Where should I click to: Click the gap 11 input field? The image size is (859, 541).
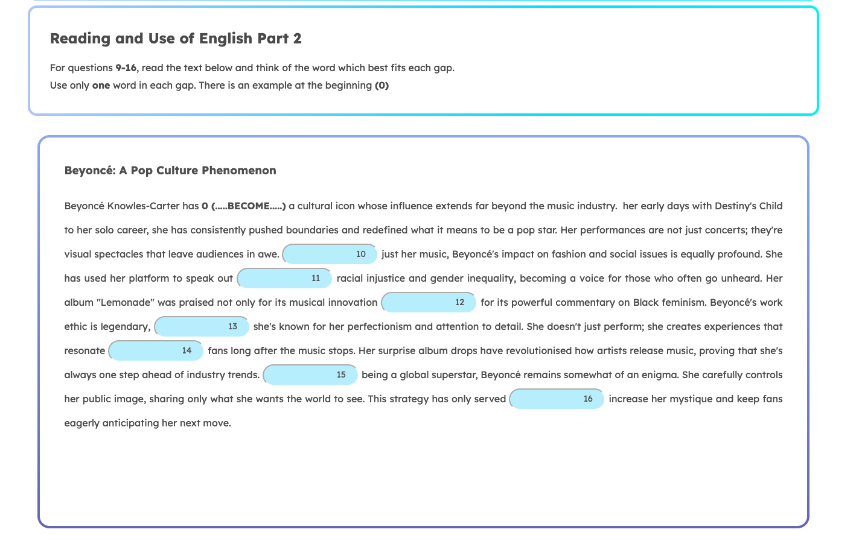pyautogui.click(x=284, y=278)
